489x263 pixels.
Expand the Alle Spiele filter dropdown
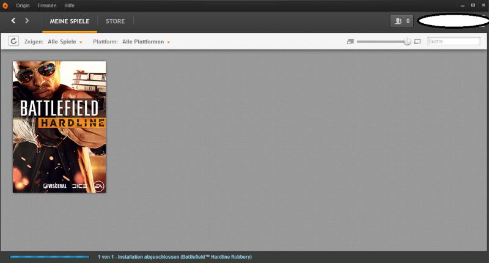pos(65,42)
